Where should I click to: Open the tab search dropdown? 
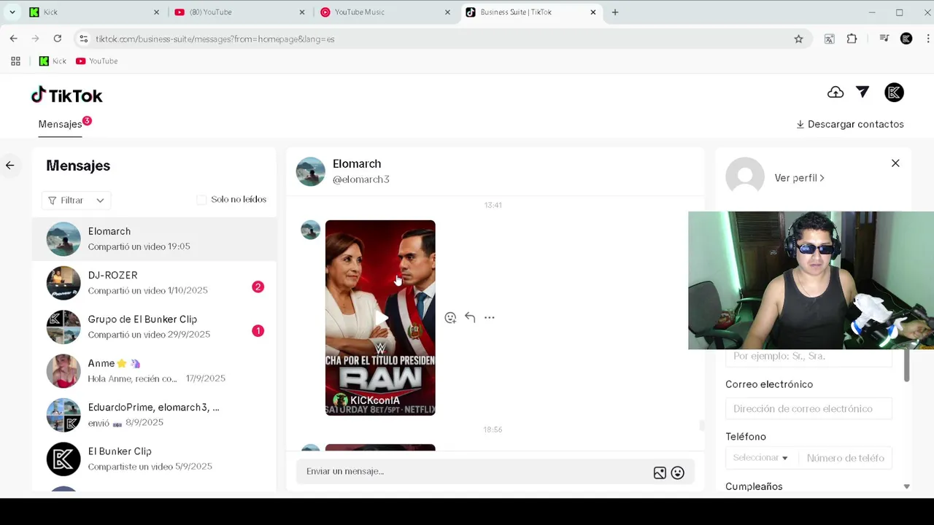(x=12, y=12)
